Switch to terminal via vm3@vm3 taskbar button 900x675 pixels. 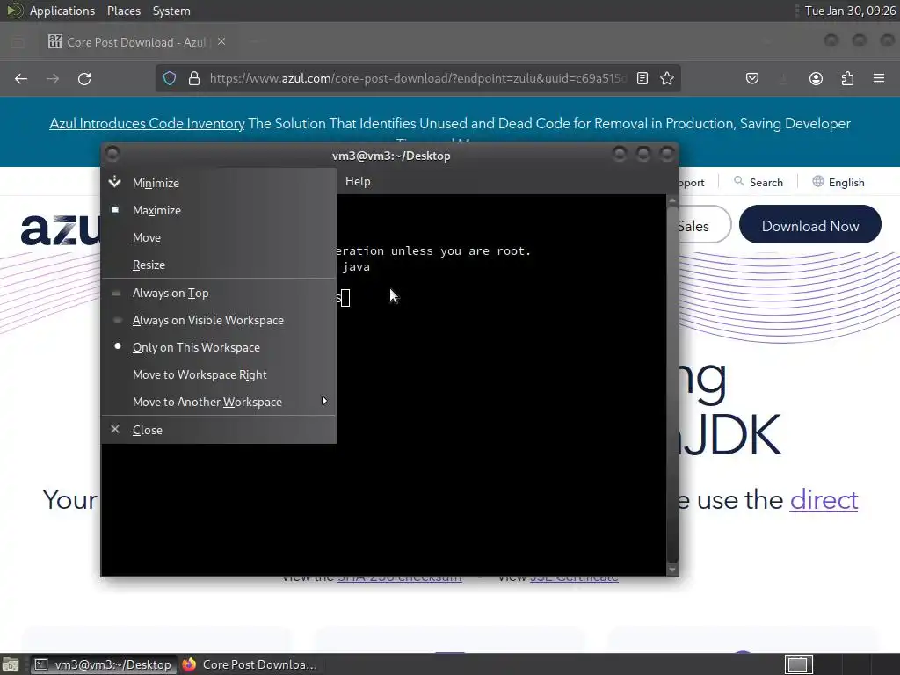[x=104, y=664]
